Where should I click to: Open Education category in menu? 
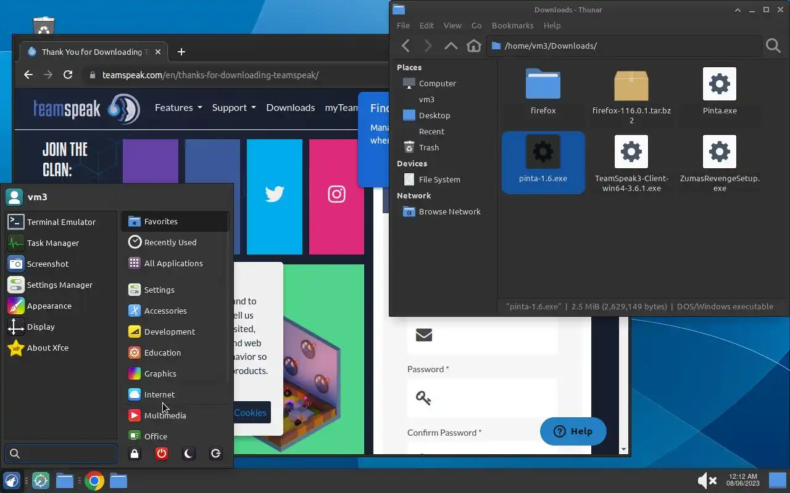[x=175, y=352]
